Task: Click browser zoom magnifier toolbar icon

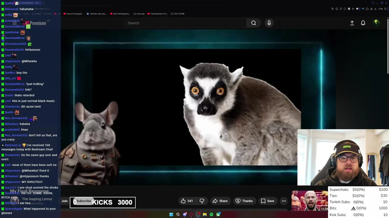Action: tap(332, 9)
